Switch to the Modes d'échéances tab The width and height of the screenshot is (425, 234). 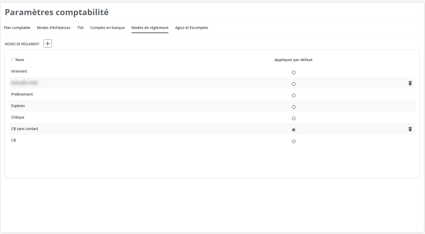pos(54,28)
